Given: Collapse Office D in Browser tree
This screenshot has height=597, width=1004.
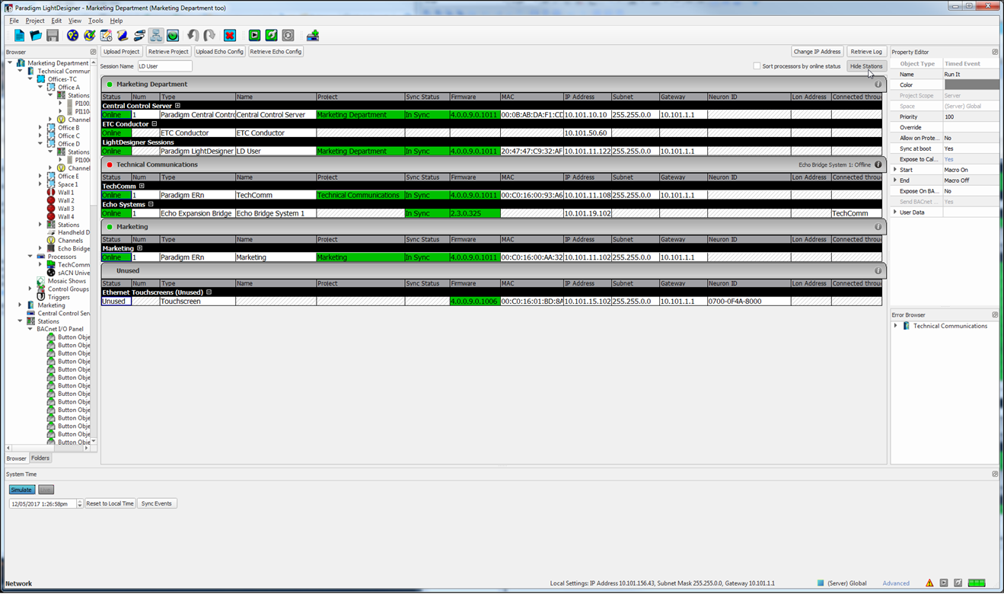Looking at the screenshot, I should (x=40, y=144).
